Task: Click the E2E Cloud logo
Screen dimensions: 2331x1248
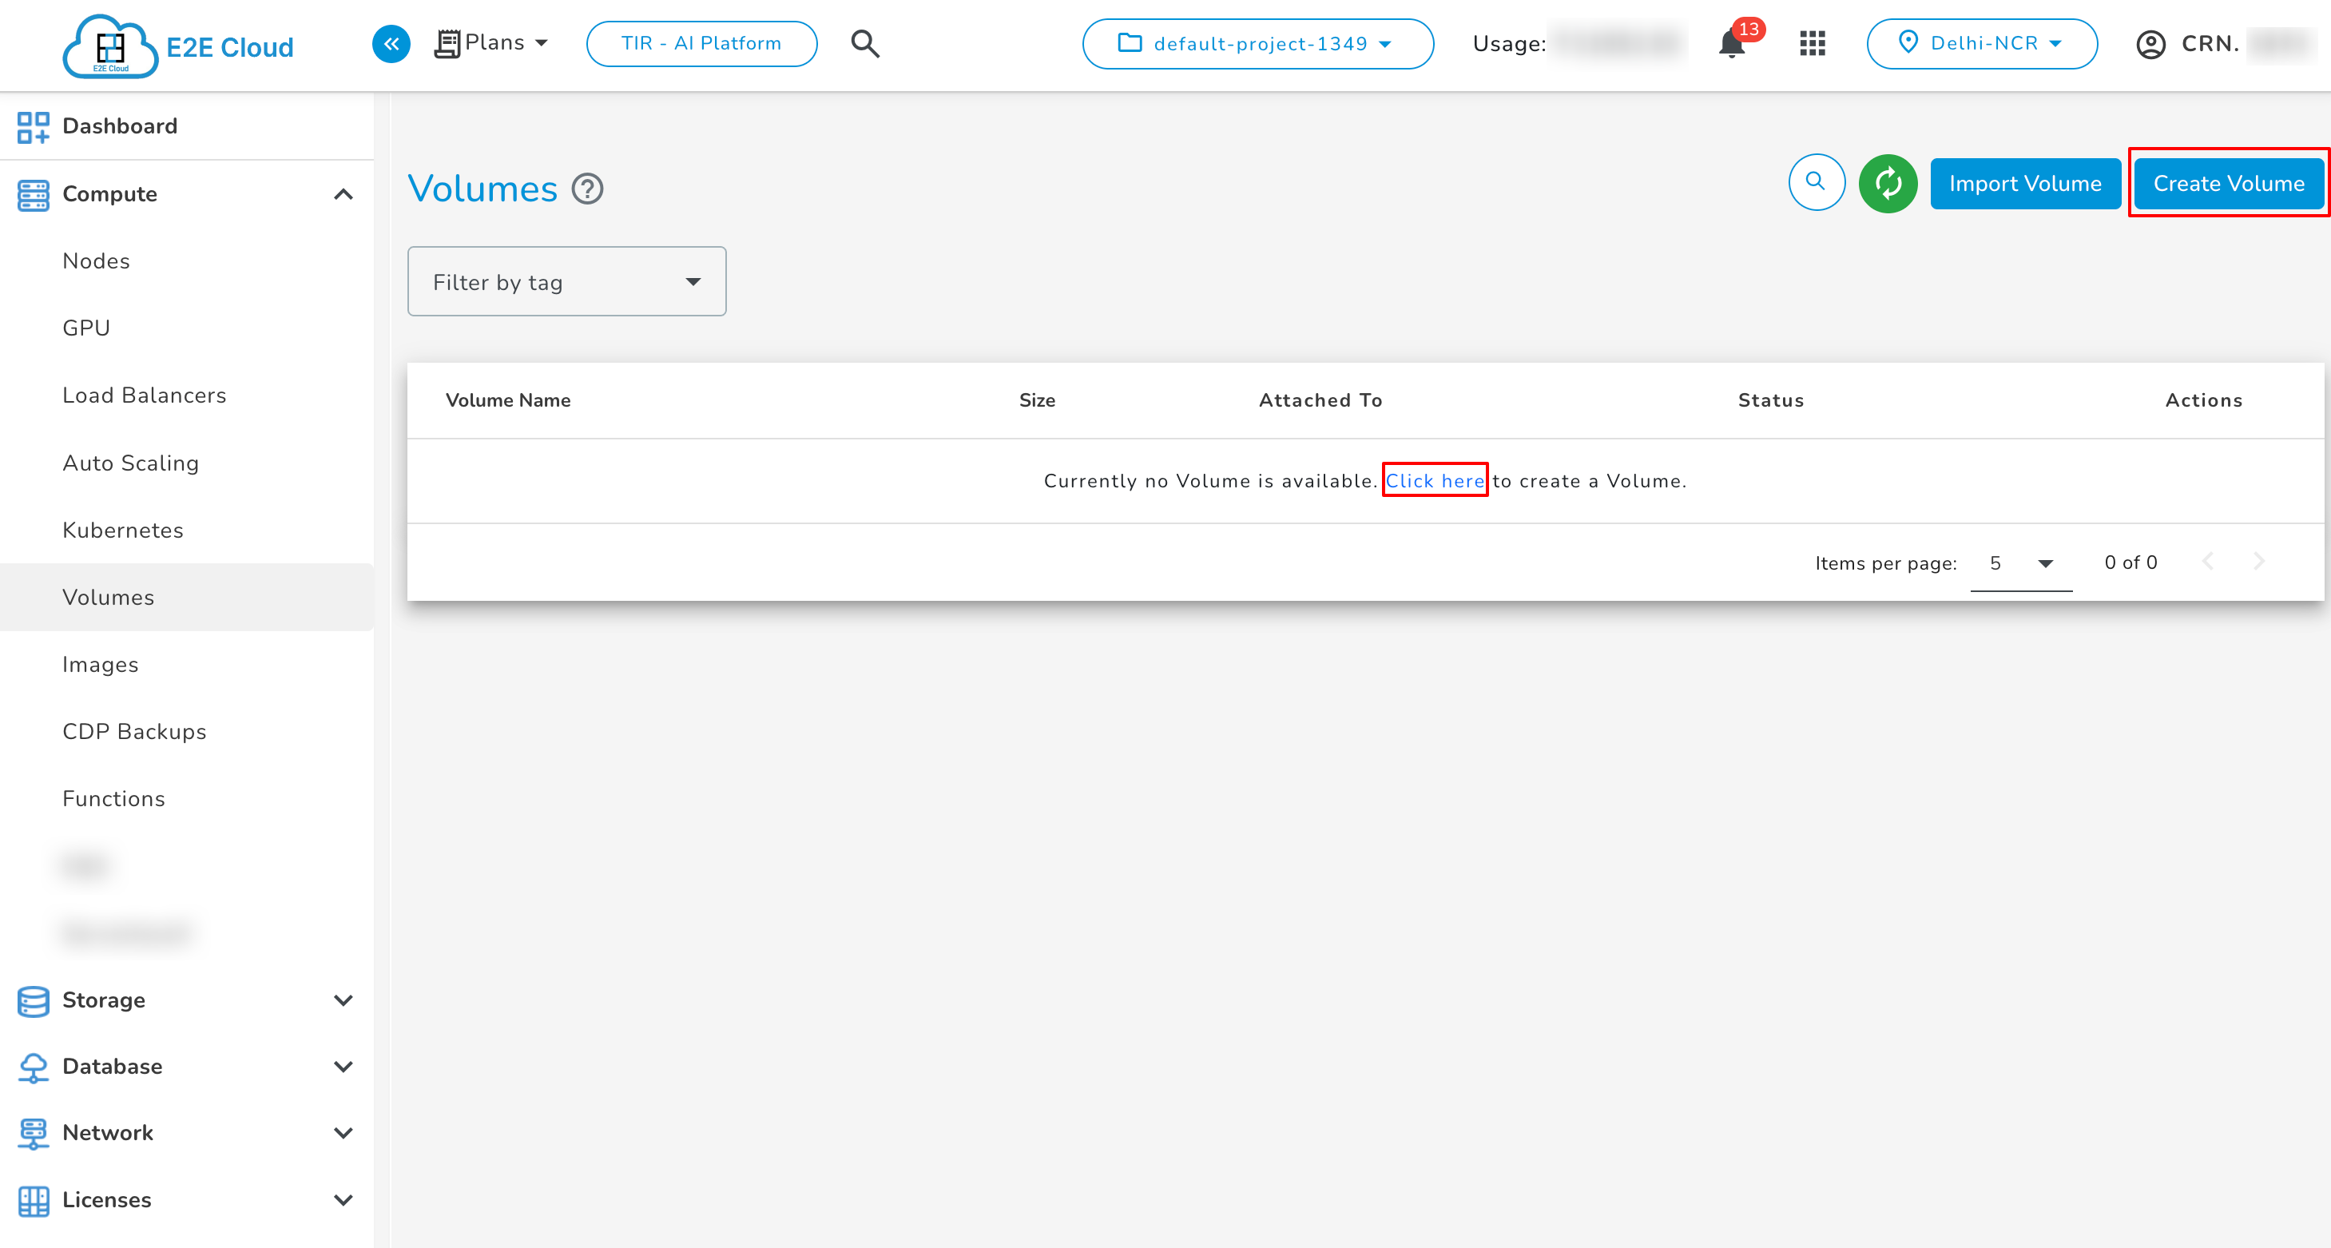Action: click(x=178, y=46)
